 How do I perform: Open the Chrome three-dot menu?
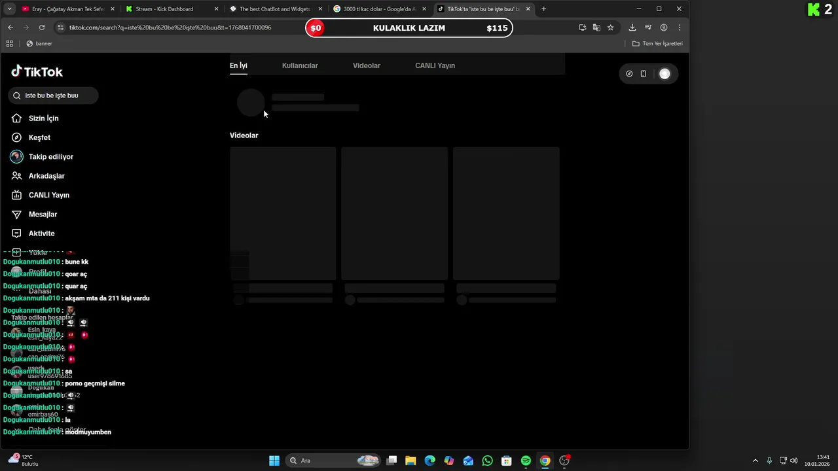click(680, 27)
